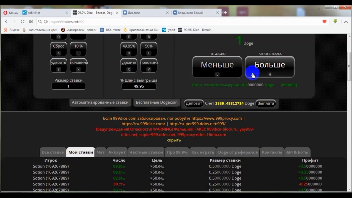
Task: Click the Выплата button
Action: [266, 103]
